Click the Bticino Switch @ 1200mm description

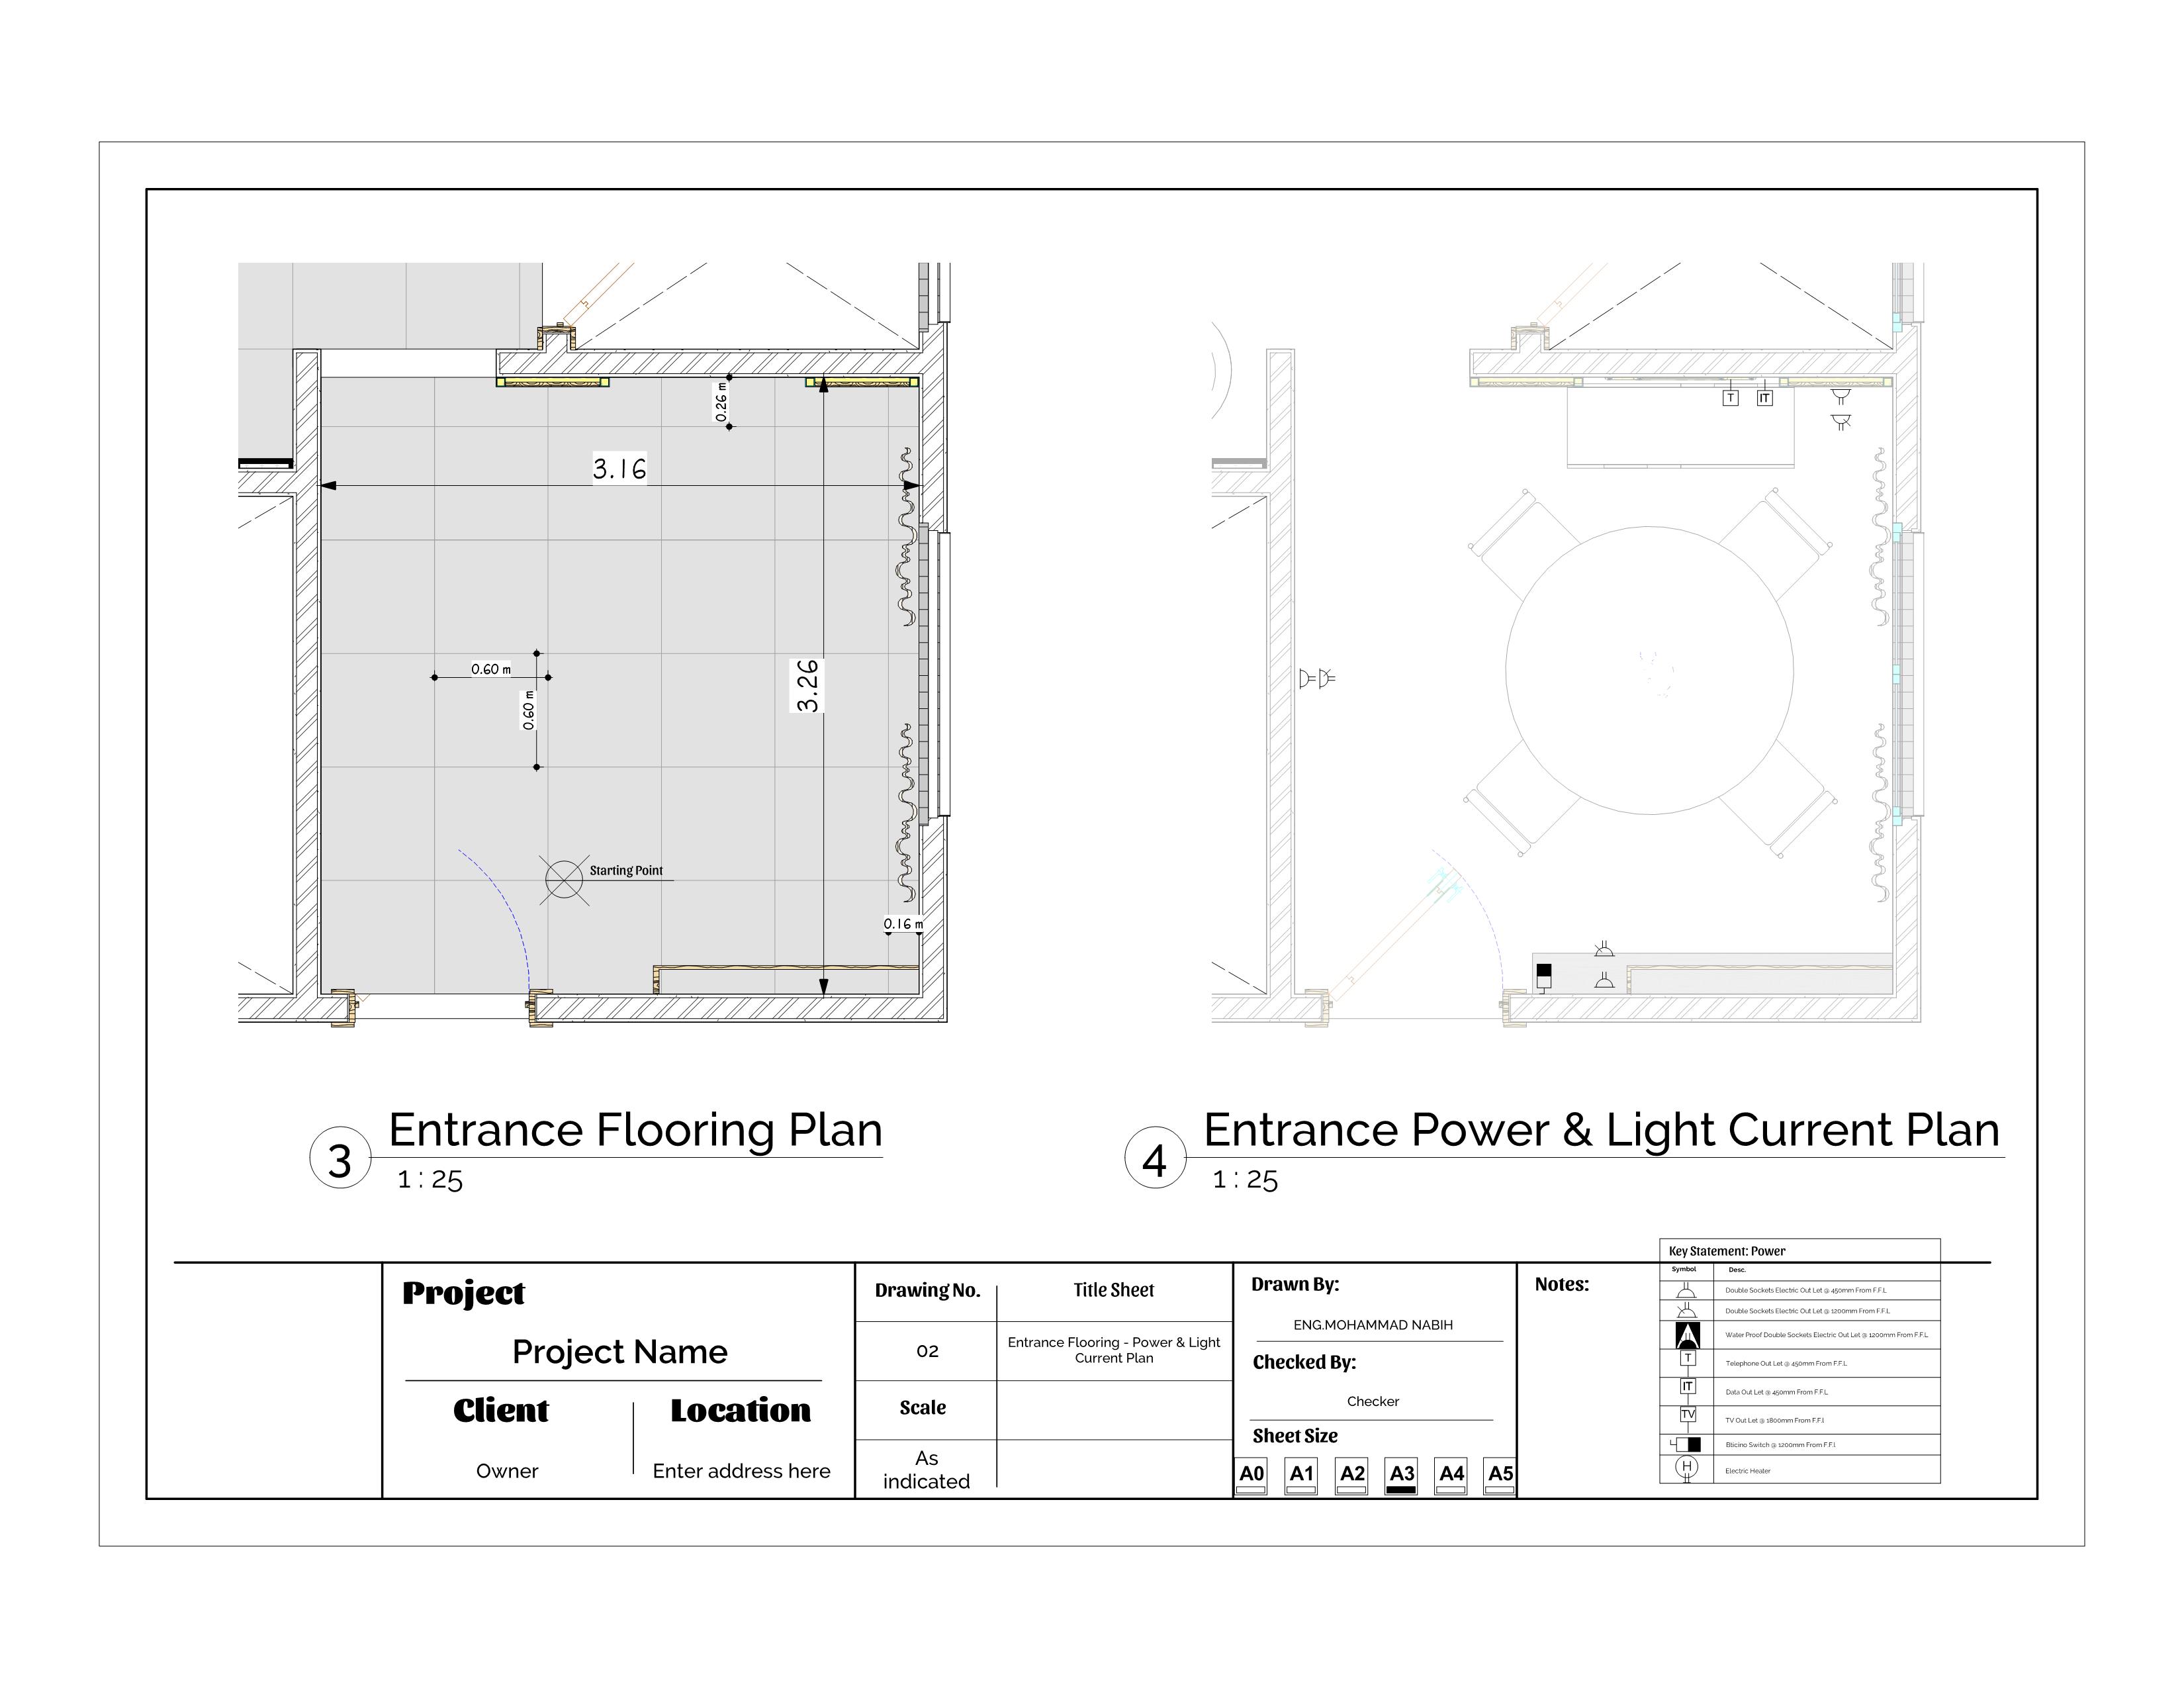click(x=1780, y=1444)
